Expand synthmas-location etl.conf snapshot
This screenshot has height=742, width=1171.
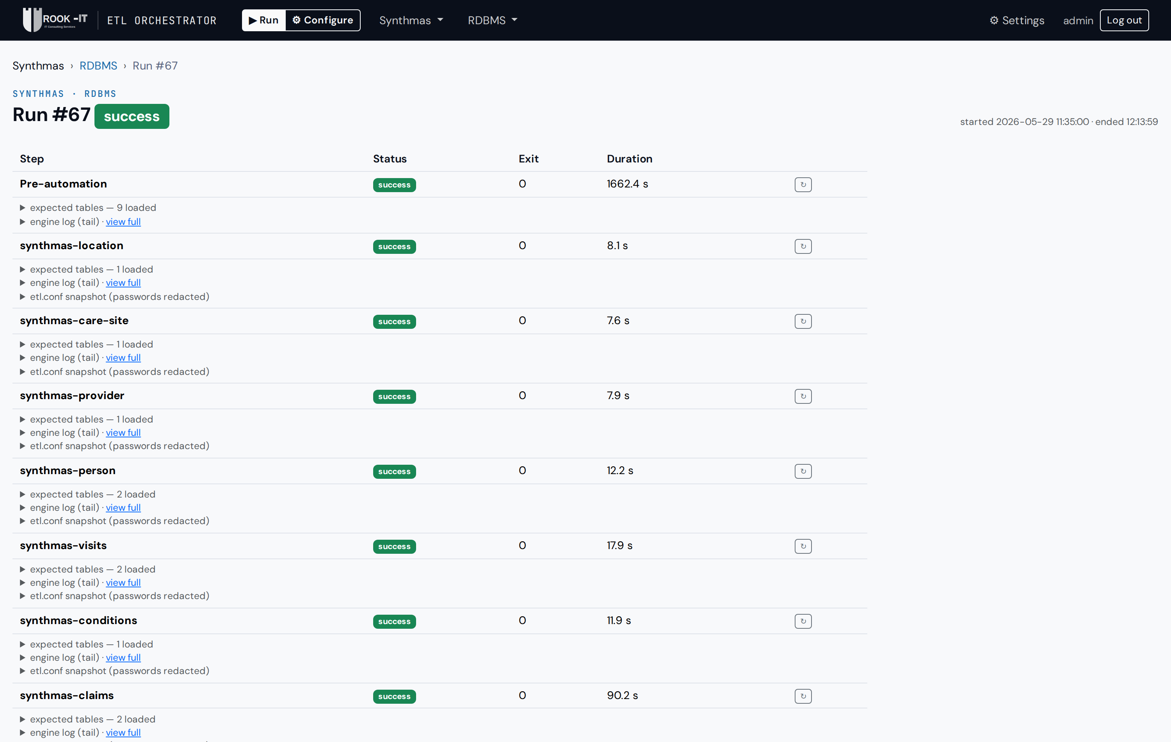[x=115, y=297]
